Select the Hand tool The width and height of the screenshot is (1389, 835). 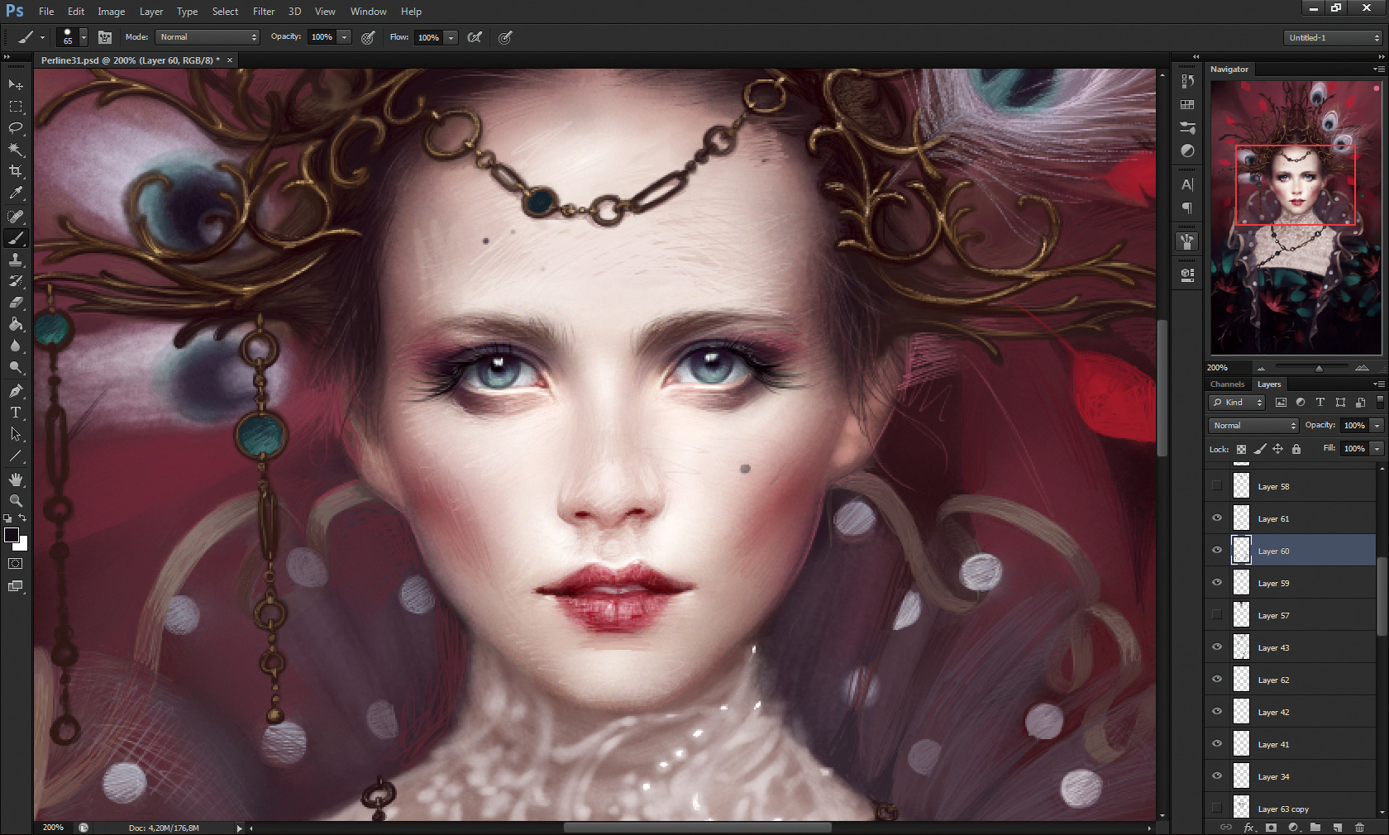[x=16, y=480]
